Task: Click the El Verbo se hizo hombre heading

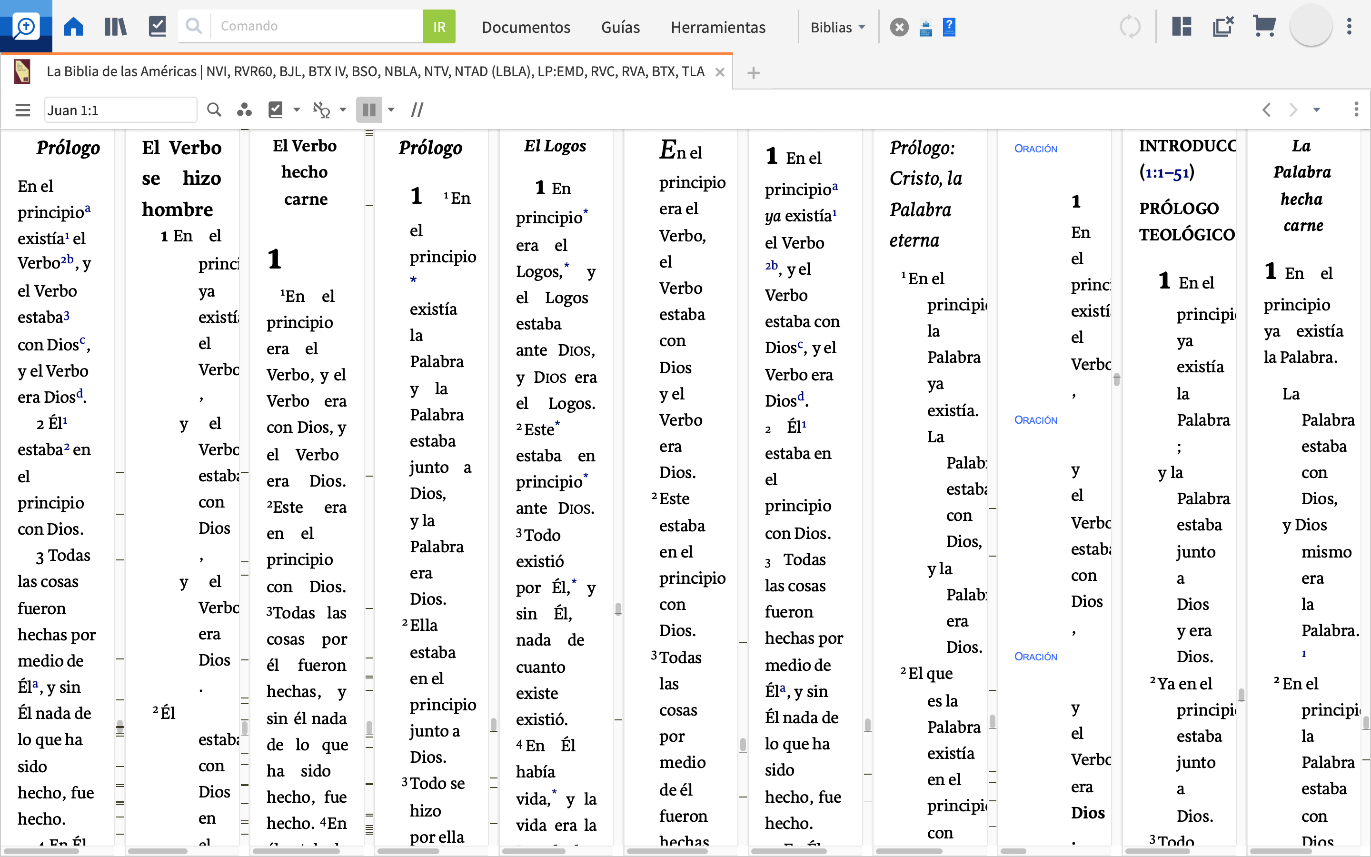Action: [182, 178]
